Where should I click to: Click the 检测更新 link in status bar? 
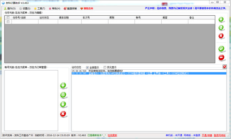point(112,135)
